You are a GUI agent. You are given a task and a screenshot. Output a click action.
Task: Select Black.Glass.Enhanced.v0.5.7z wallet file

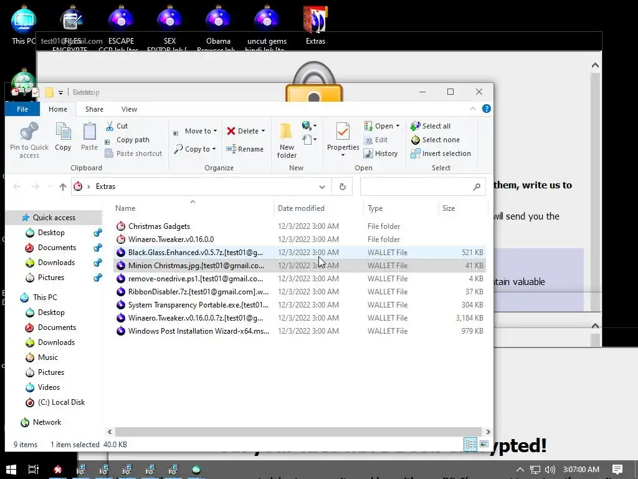(299, 253)
